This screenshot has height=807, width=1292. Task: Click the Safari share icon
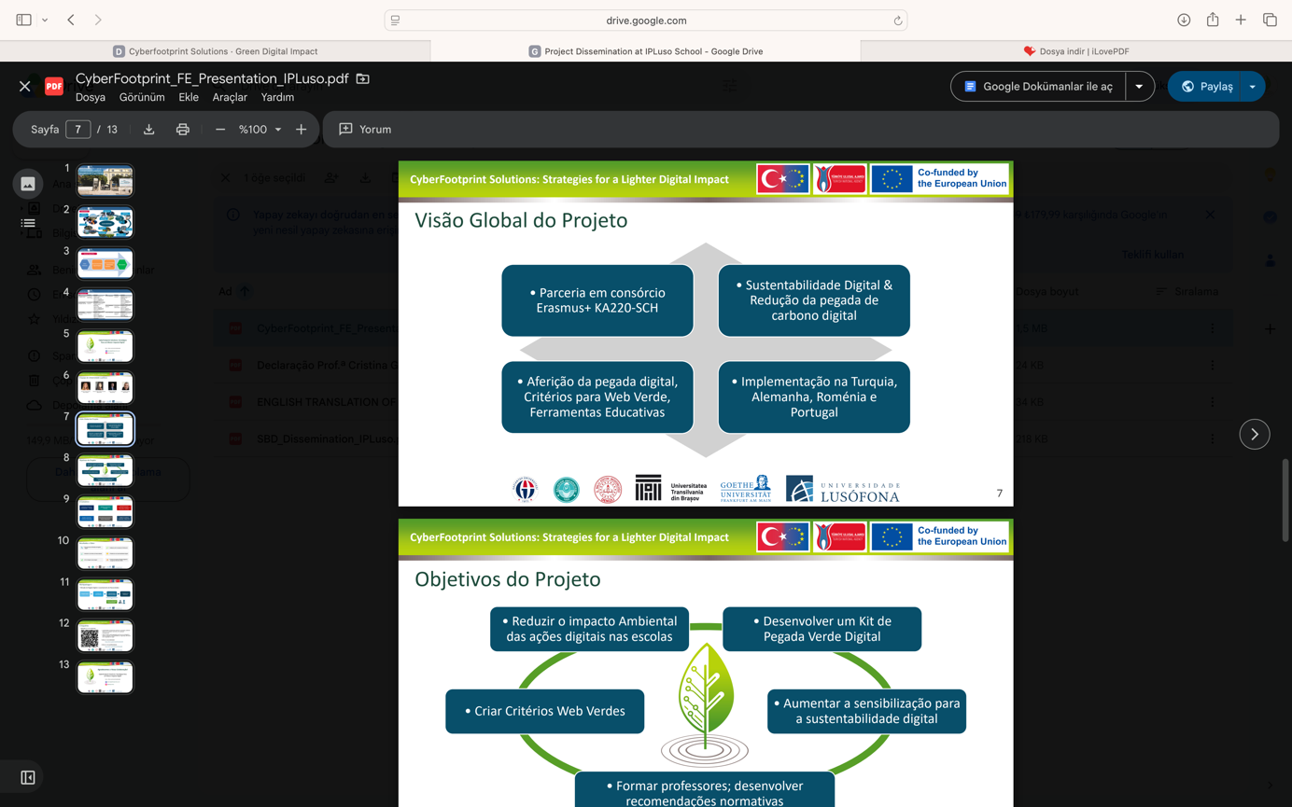tap(1213, 20)
